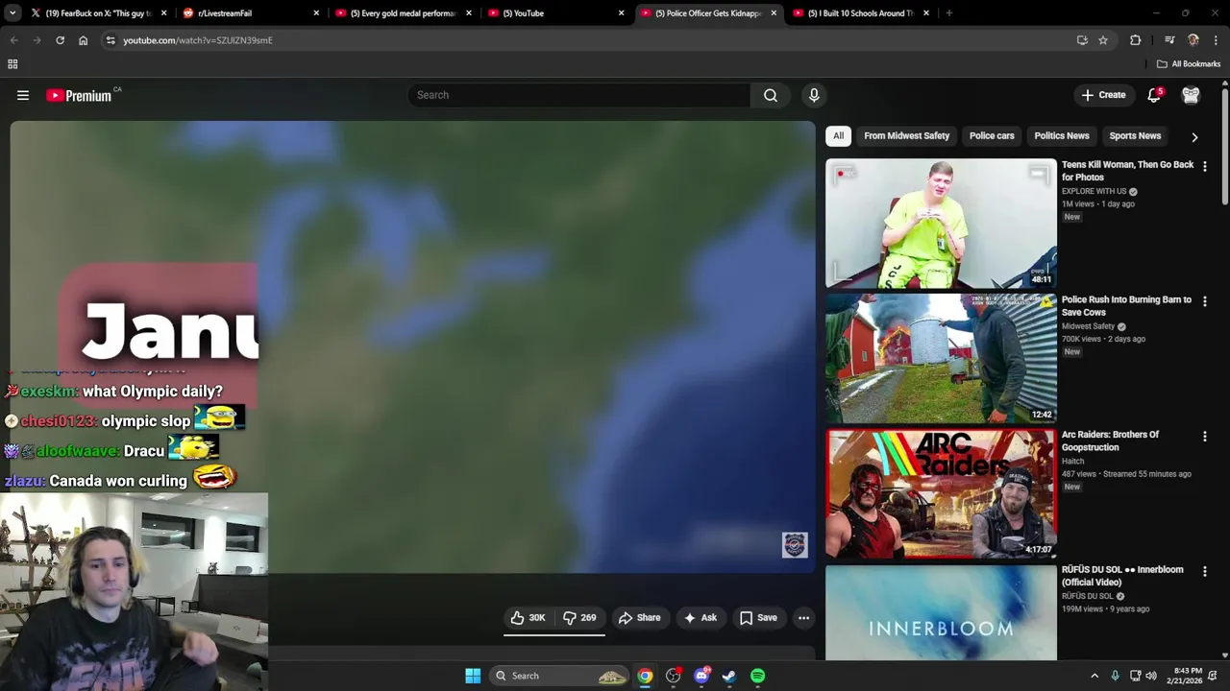The width and height of the screenshot is (1230, 691).
Task: Open YouTube notifications bell
Action: tap(1154, 95)
